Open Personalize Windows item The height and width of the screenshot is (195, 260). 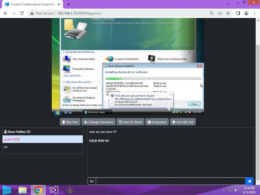tap(78, 69)
